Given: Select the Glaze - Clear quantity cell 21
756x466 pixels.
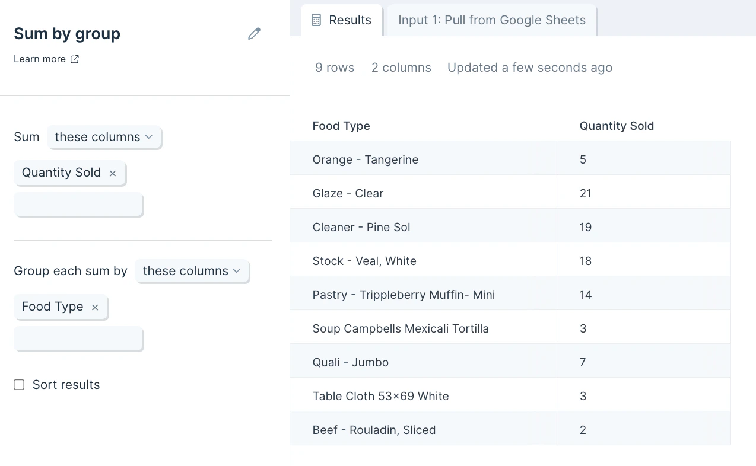Looking at the screenshot, I should pyautogui.click(x=586, y=193).
